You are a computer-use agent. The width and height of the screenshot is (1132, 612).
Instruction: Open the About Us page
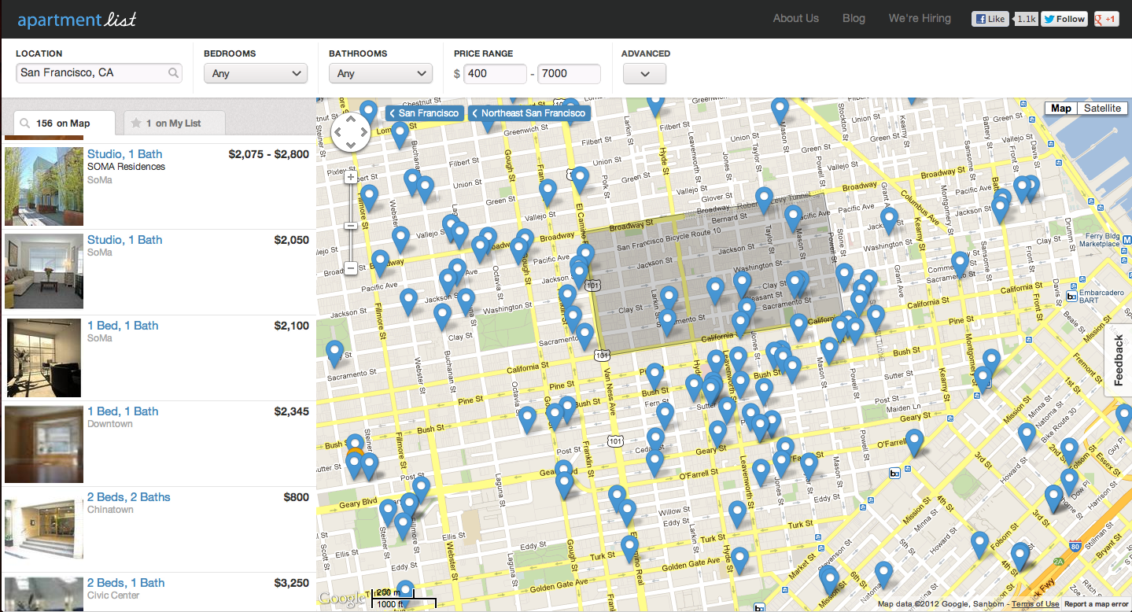[x=796, y=18]
